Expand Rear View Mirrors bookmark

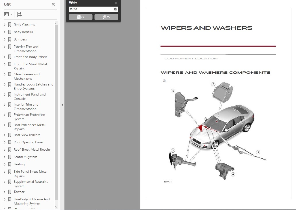coord(5,135)
